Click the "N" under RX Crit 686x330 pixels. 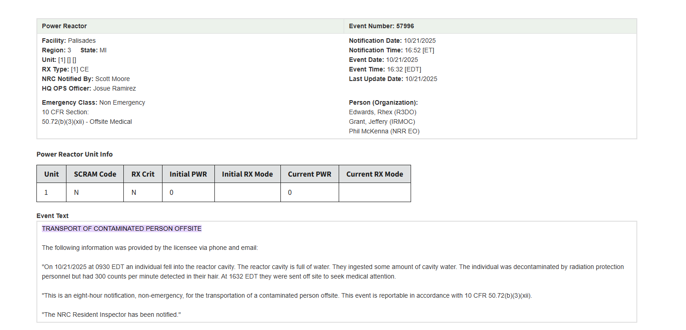coord(134,193)
